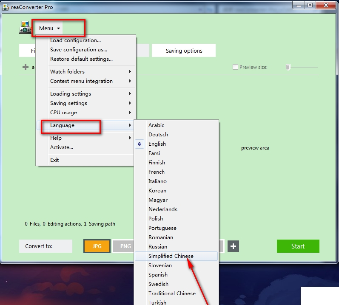
Task: Select Farsi language
Action: 176,153
